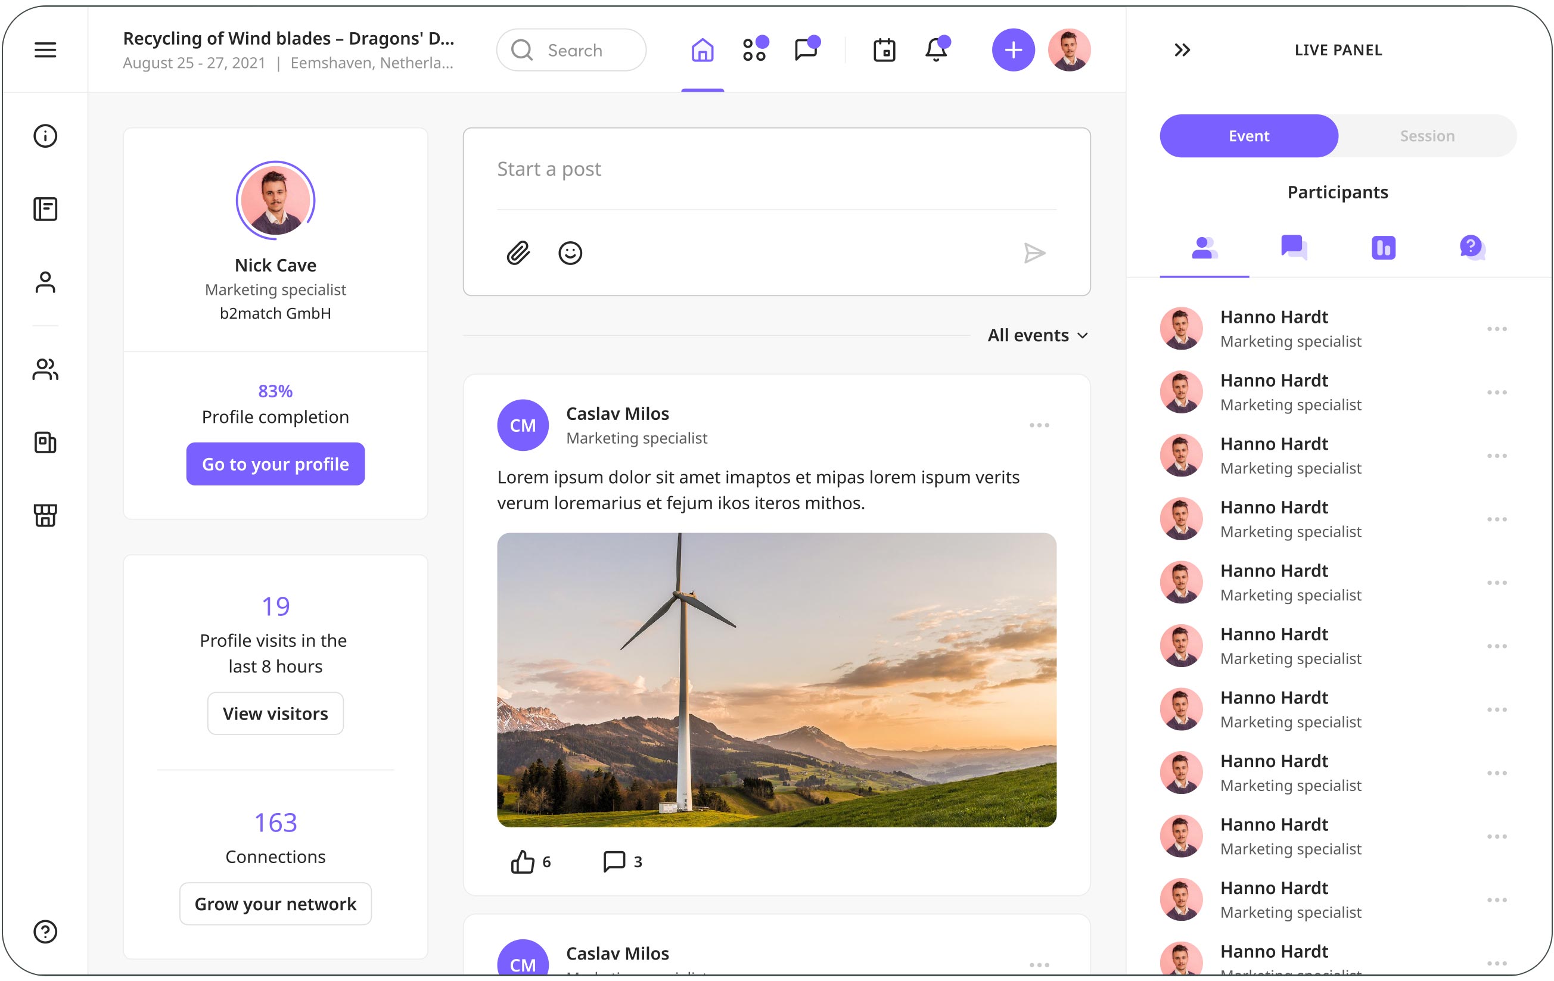The height and width of the screenshot is (981, 1554).
Task: Switch live panel to Session
Action: click(1427, 136)
